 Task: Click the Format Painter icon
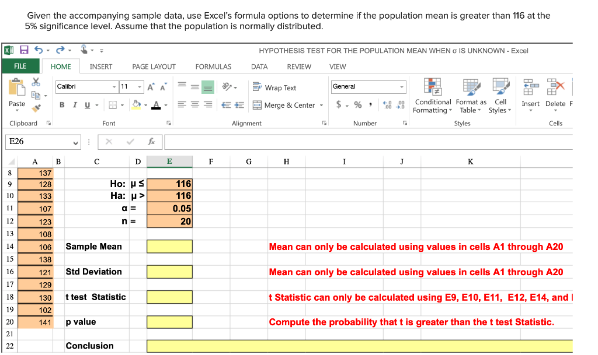coord(36,108)
